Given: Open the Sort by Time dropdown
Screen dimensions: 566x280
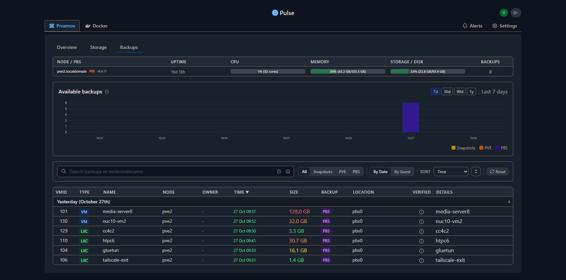Looking at the screenshot, I should [450, 171].
